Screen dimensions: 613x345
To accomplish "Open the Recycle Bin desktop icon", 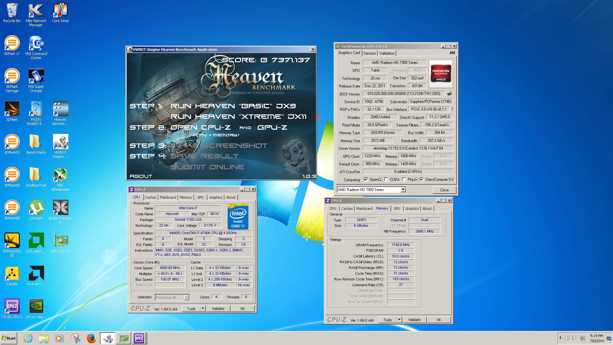I will 12,13.
